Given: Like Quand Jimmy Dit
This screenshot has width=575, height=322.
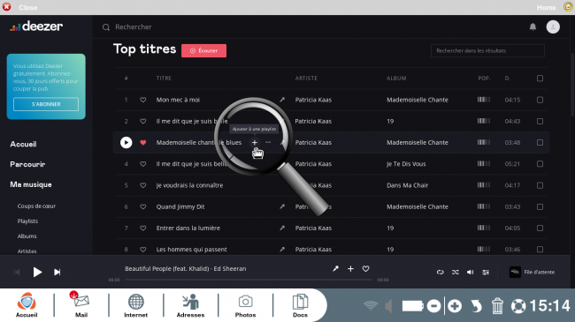Looking at the screenshot, I should [143, 206].
